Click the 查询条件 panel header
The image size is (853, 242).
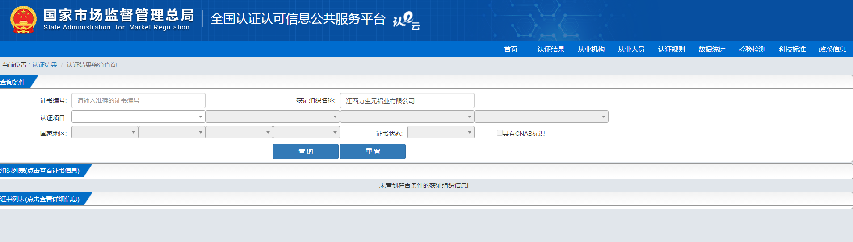[18, 82]
